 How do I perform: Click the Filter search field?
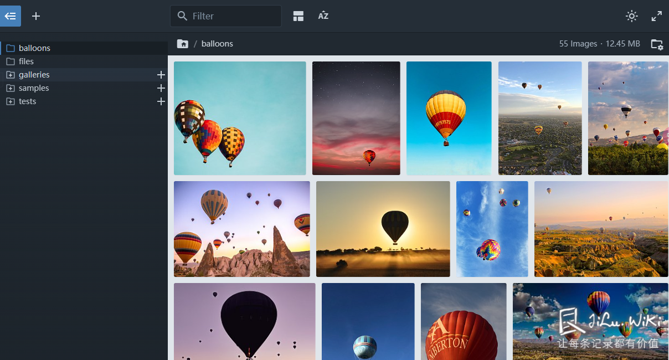225,16
